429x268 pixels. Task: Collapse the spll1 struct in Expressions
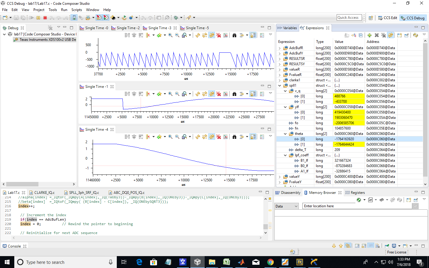(x=279, y=85)
